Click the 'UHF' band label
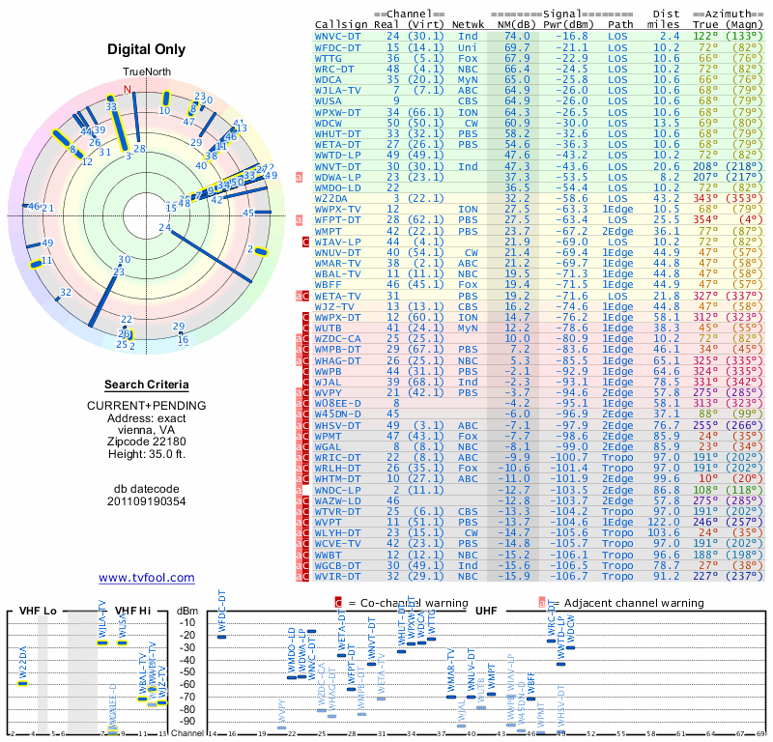Image resolution: width=773 pixels, height=742 pixels. (x=486, y=611)
